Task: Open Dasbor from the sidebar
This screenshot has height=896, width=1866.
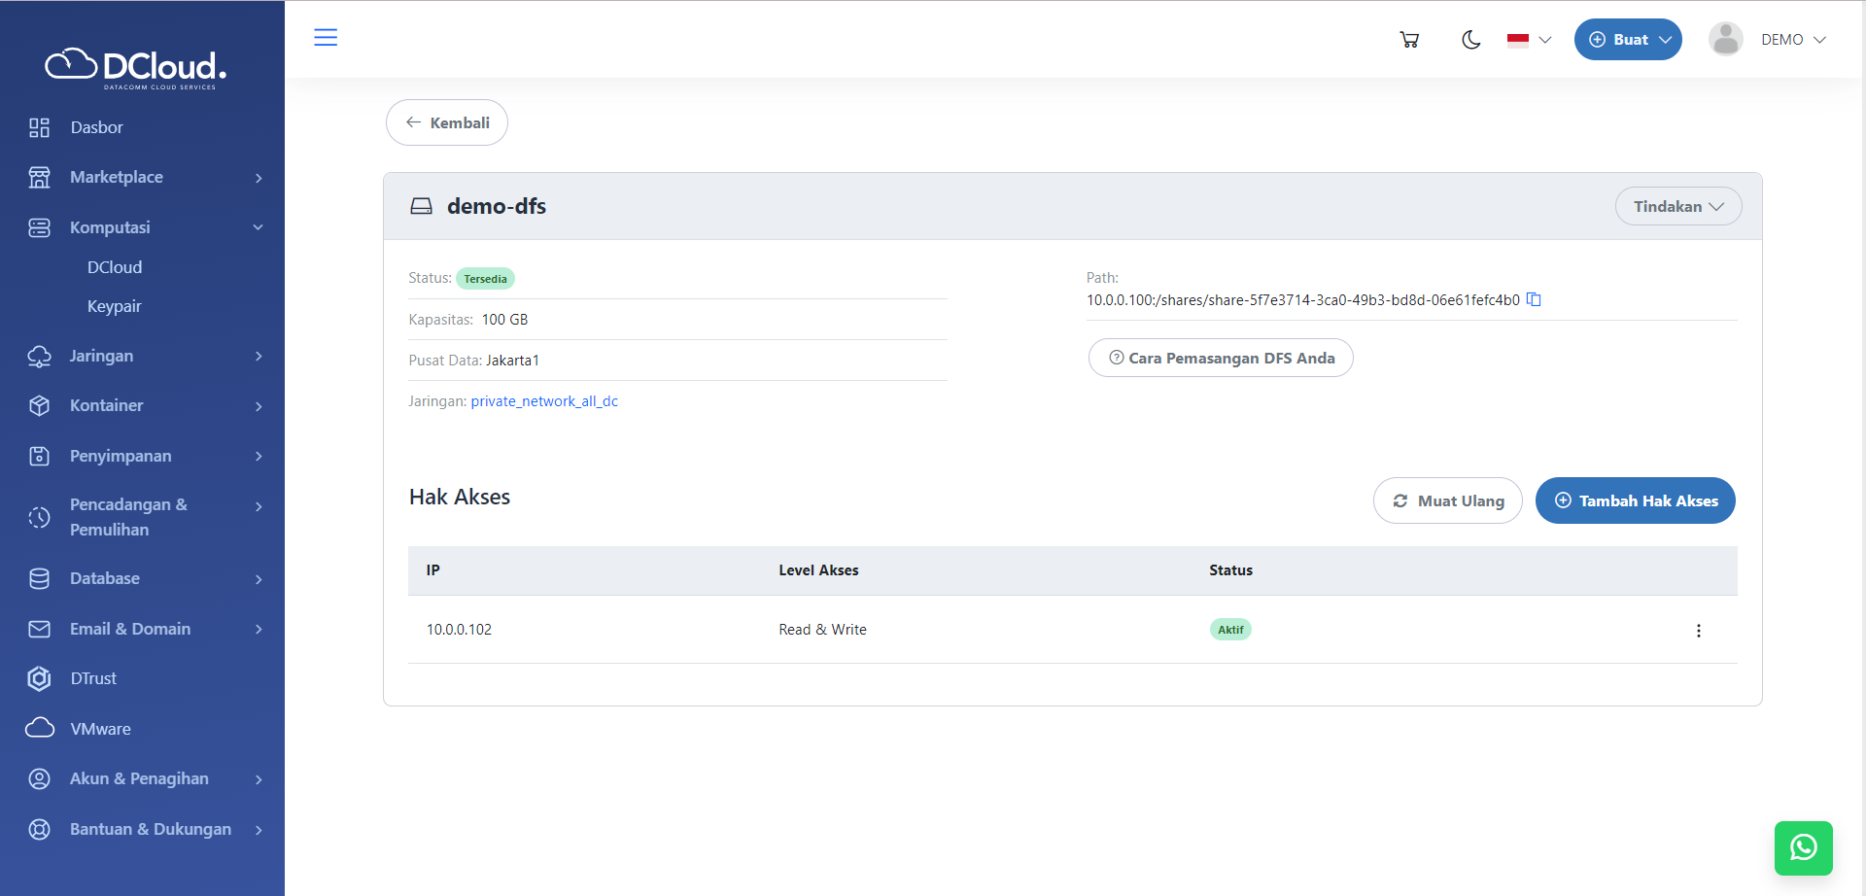Action: [96, 127]
